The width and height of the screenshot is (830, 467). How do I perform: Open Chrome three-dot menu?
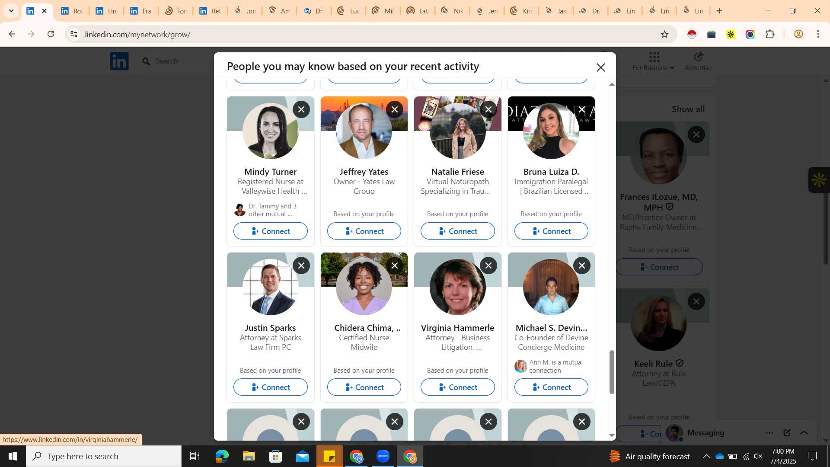click(x=818, y=34)
